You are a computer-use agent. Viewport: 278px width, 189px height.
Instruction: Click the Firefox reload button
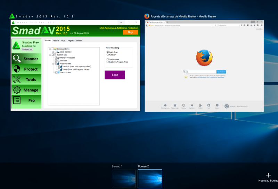coord(215,25)
